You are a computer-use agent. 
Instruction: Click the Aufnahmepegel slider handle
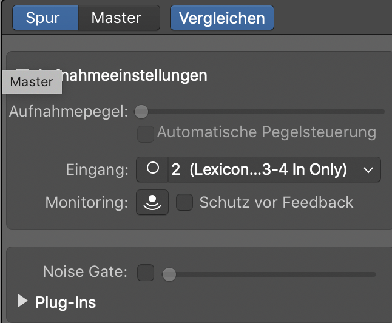[141, 112]
